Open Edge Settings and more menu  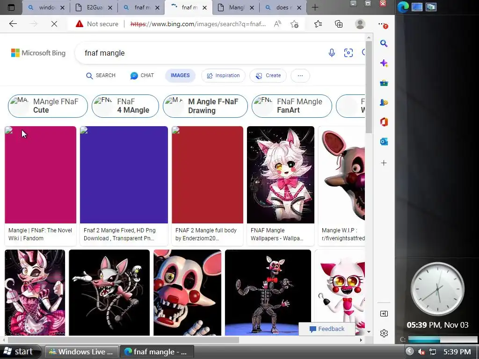[382, 24]
